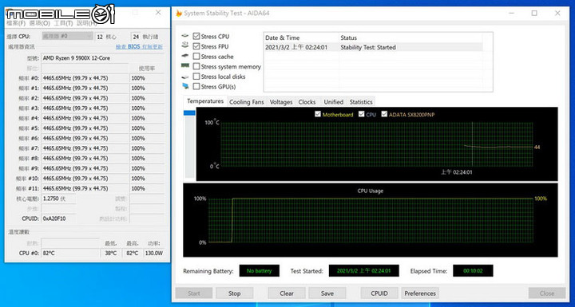Click the core #3 usage 100% value
Image resolution: width=575 pixels, height=307 pixels.
(x=147, y=108)
